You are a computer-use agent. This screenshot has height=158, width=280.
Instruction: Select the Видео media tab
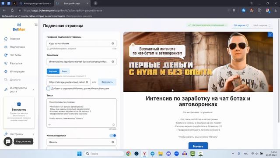[64, 71]
